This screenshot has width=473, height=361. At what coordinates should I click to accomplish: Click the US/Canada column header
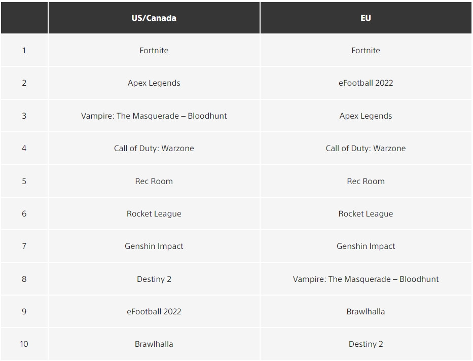pos(154,18)
